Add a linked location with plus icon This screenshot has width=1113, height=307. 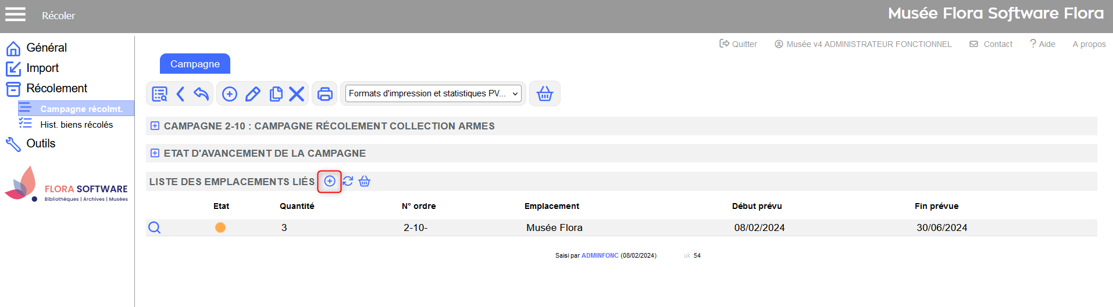tap(330, 181)
